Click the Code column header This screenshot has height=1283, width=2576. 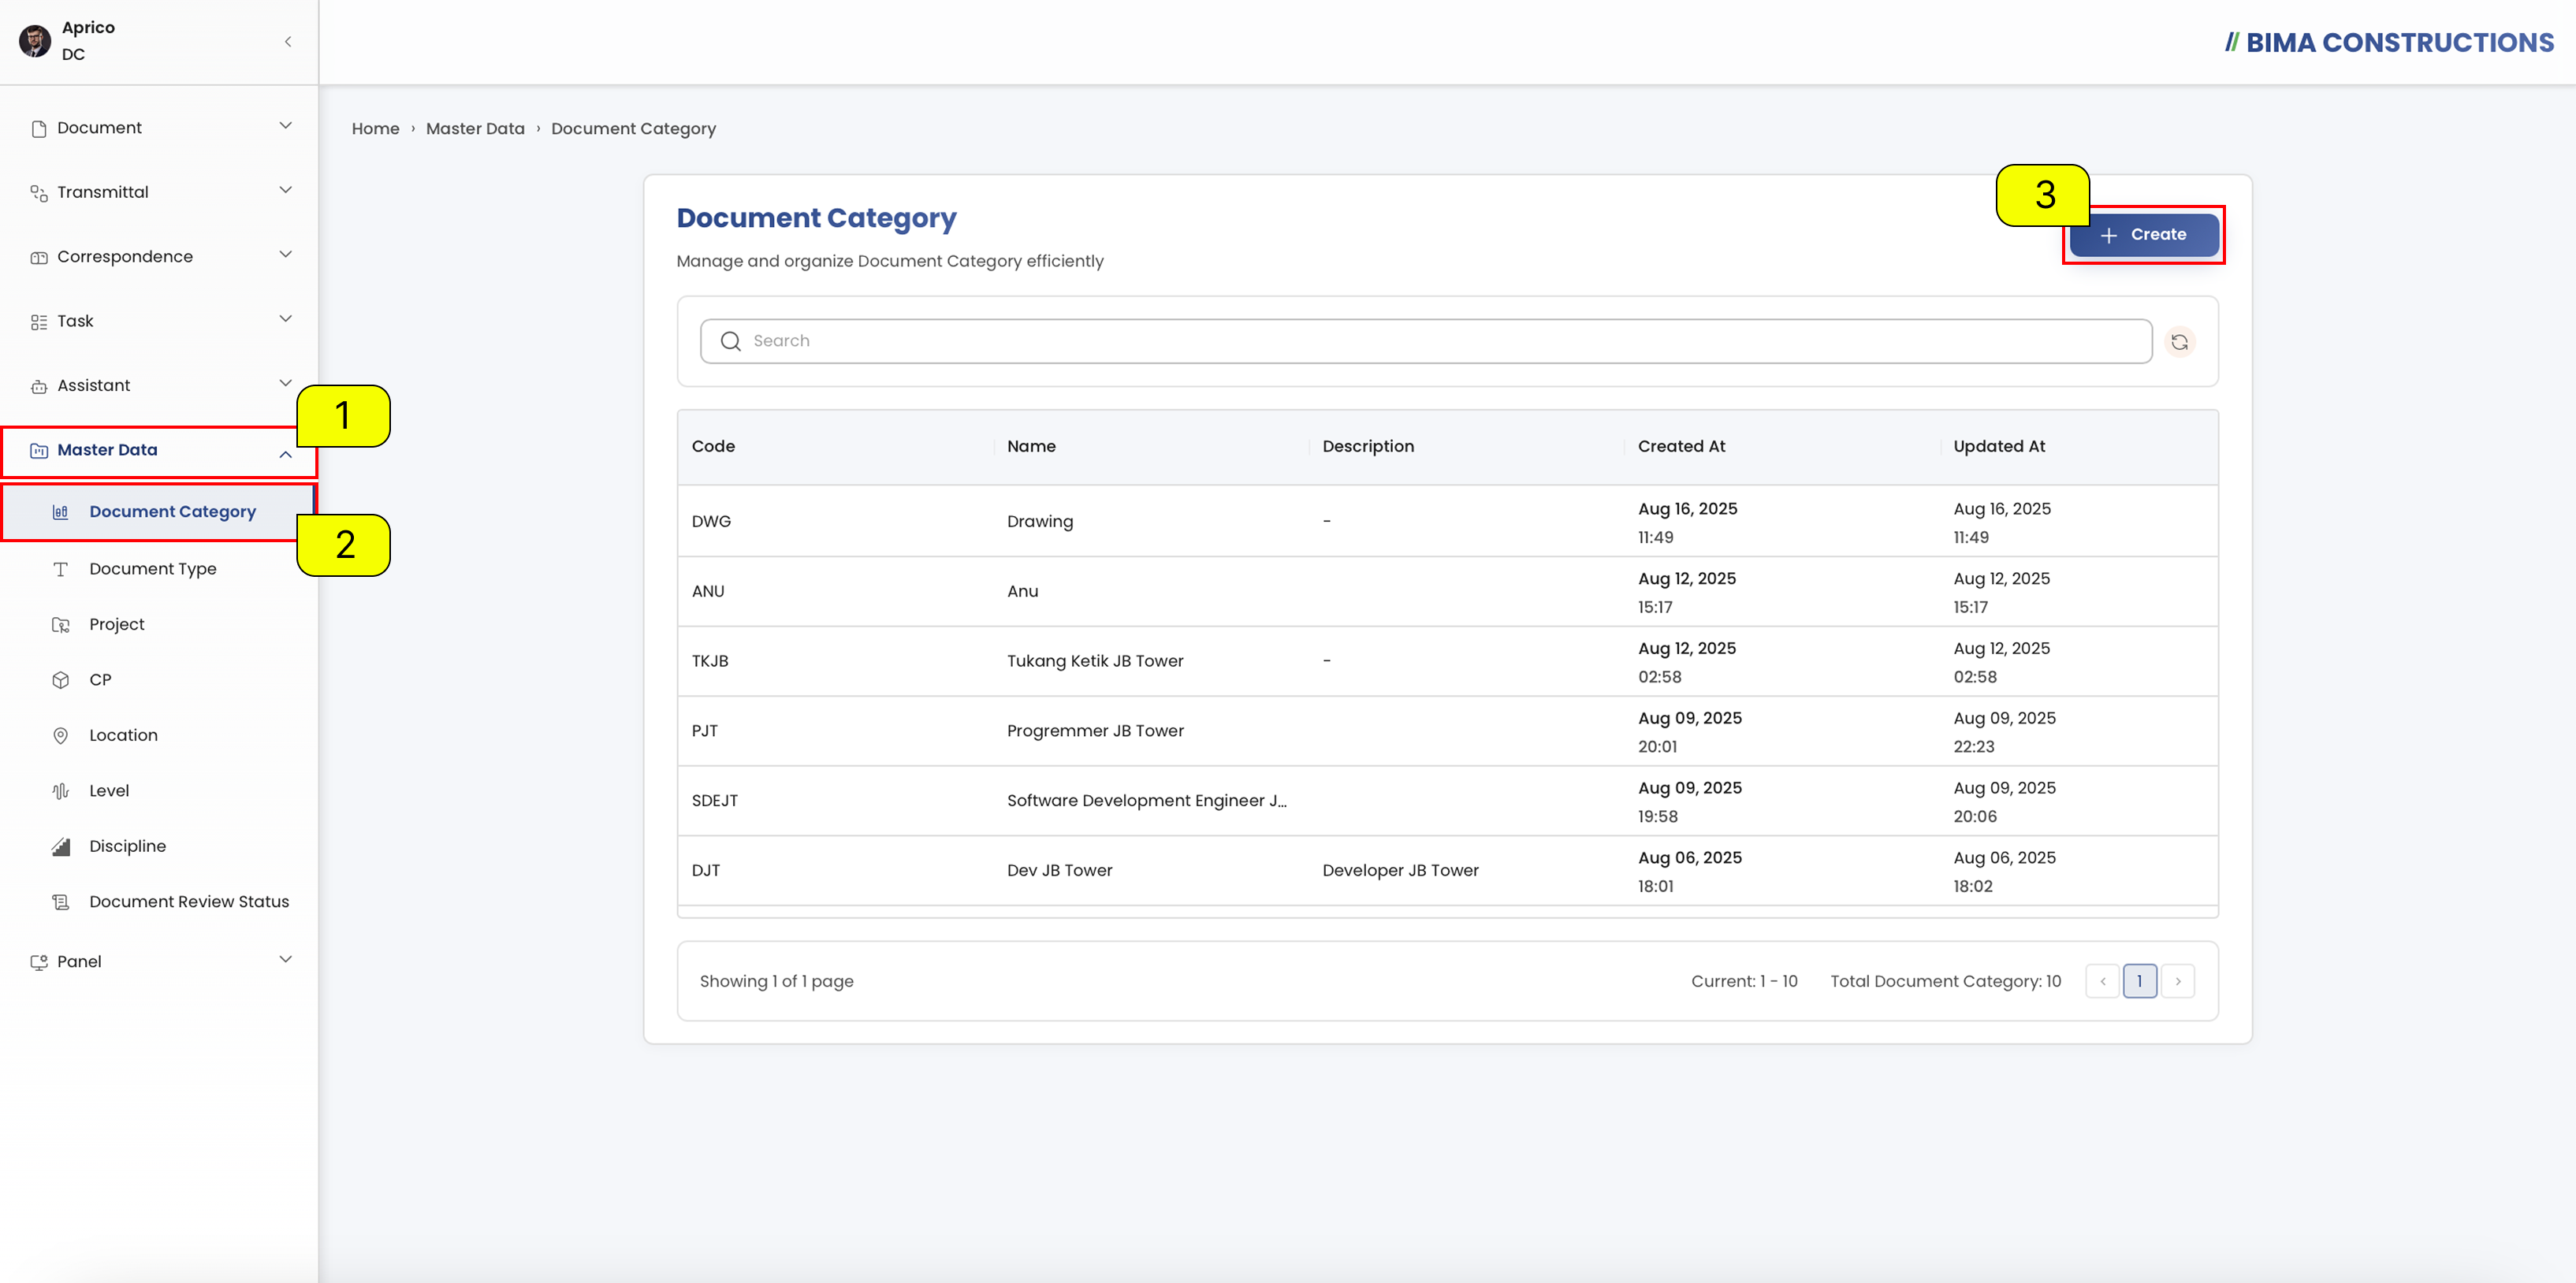(x=713, y=447)
